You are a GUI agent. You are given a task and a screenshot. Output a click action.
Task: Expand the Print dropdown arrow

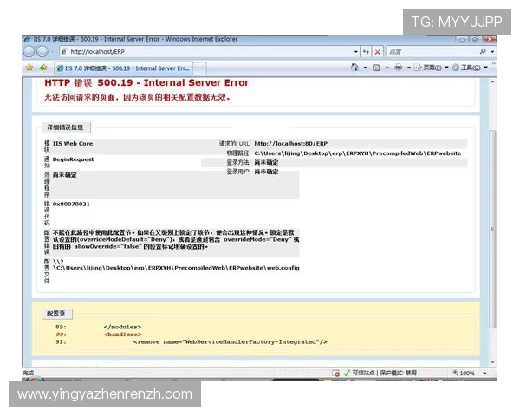(x=408, y=68)
